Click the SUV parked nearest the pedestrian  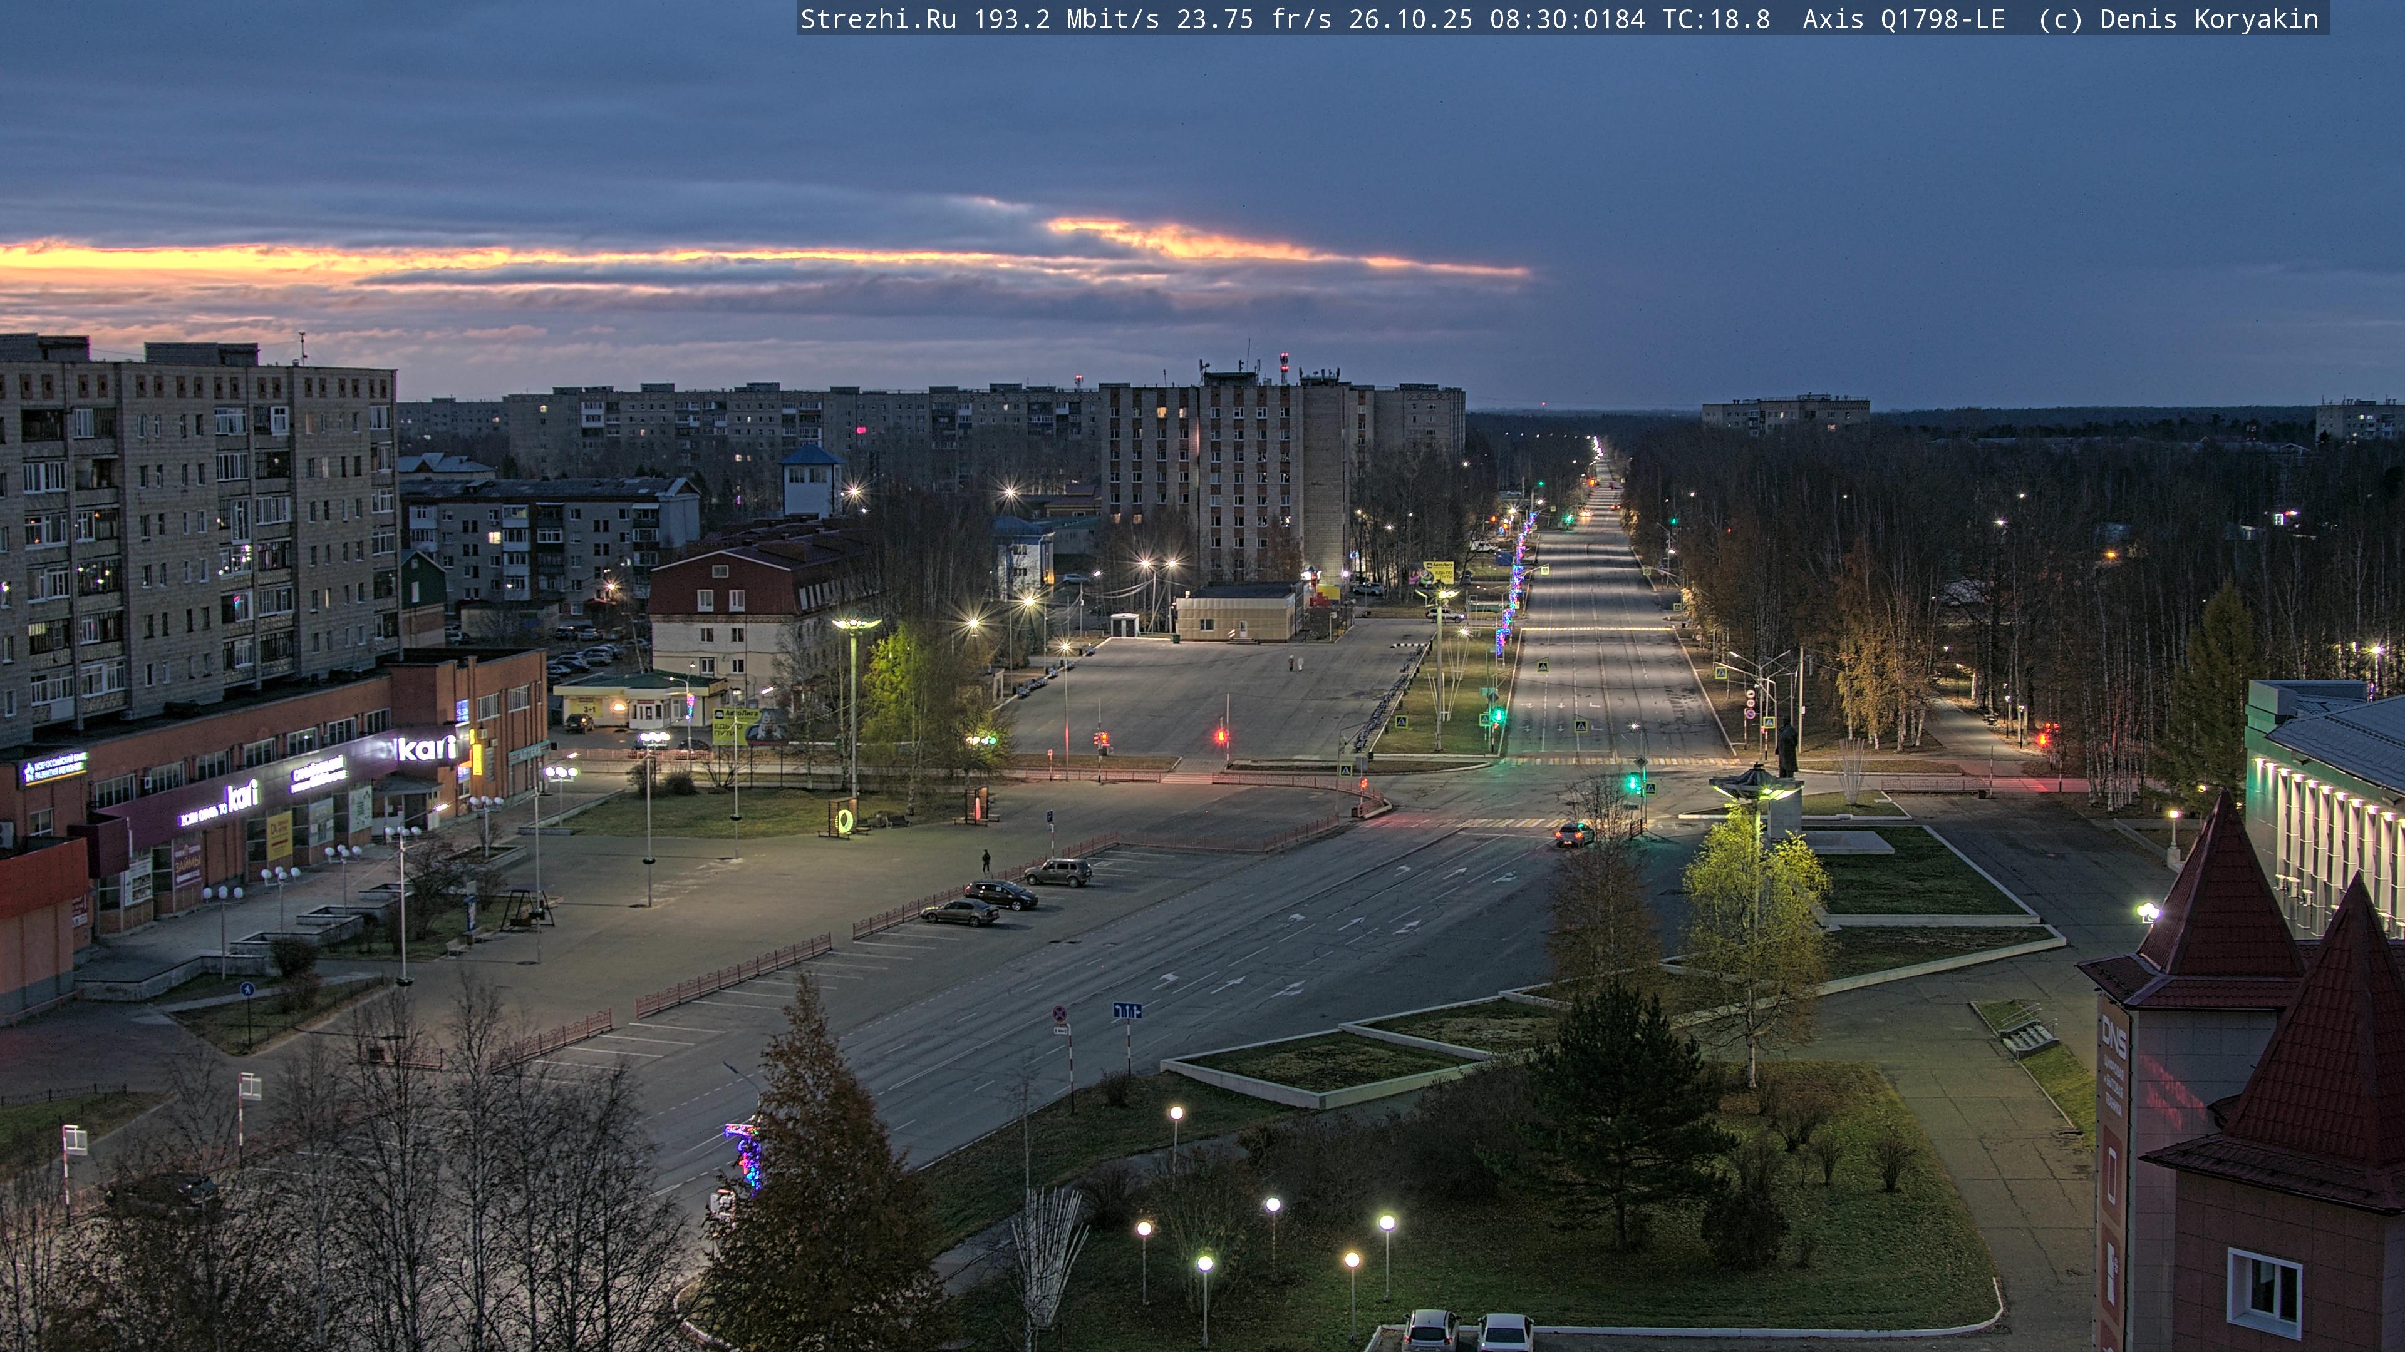pos(1058,873)
